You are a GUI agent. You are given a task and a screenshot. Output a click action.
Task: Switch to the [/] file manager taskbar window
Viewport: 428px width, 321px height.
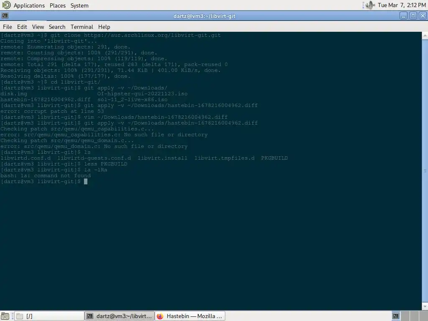click(49, 316)
